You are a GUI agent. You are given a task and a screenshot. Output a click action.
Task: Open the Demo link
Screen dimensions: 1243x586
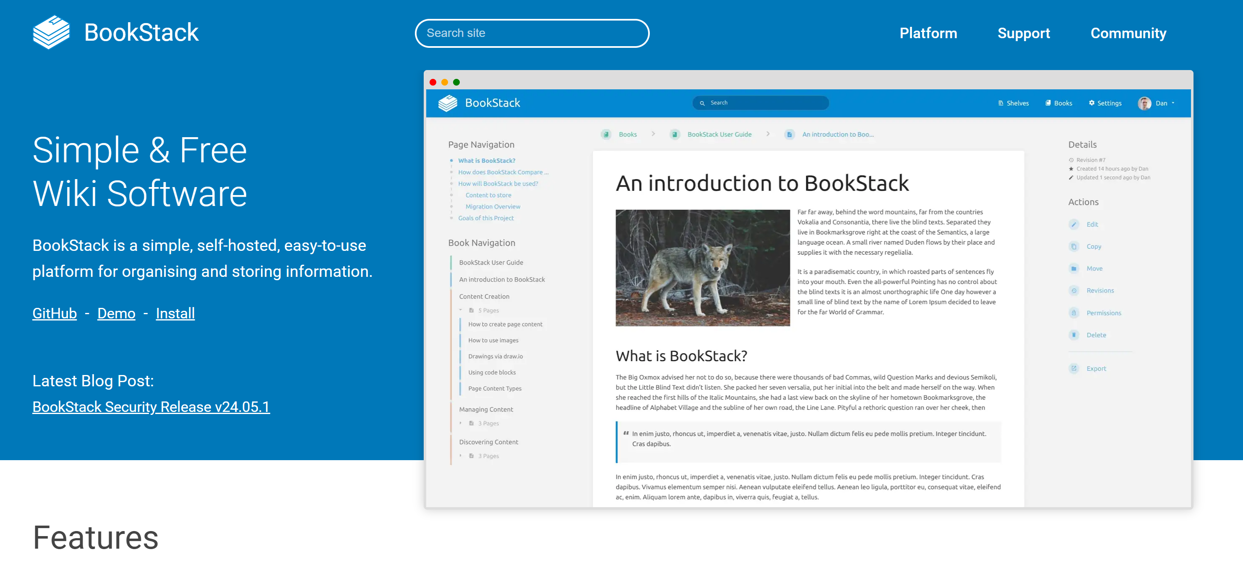point(116,313)
